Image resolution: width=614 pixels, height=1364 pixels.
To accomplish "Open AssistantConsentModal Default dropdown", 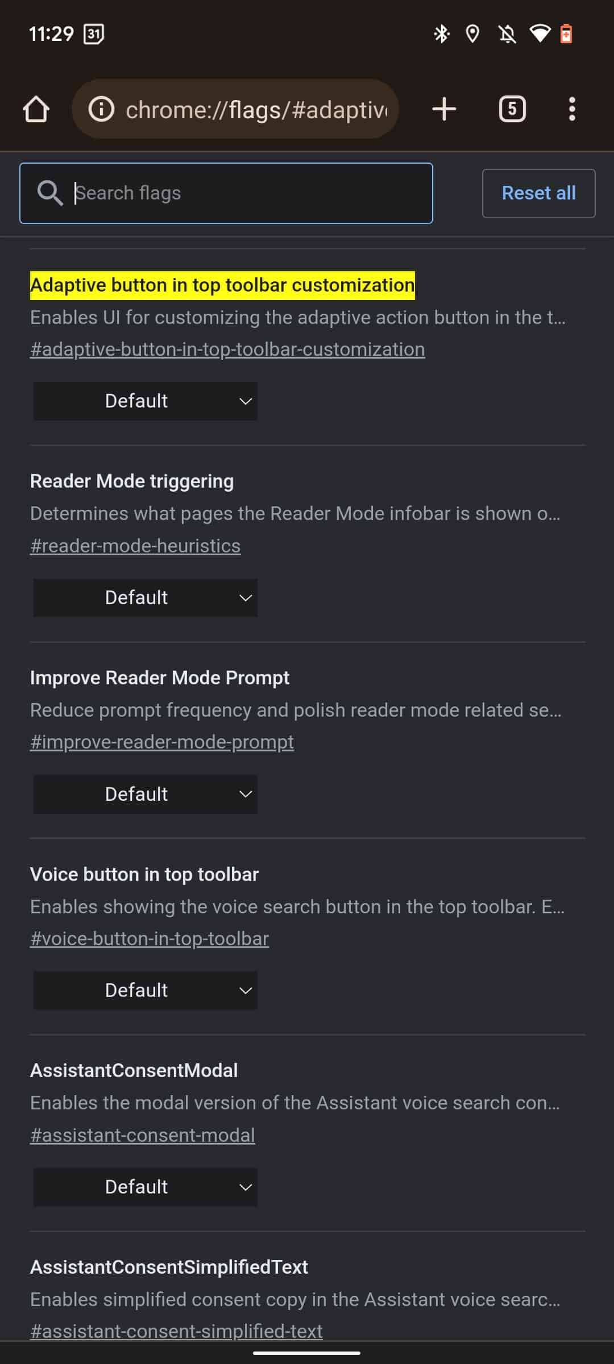I will point(146,1187).
